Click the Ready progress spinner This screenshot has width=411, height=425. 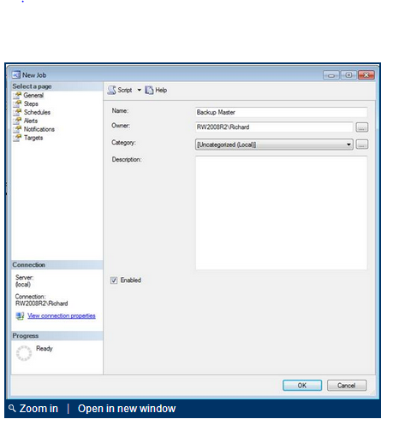pyautogui.click(x=24, y=353)
